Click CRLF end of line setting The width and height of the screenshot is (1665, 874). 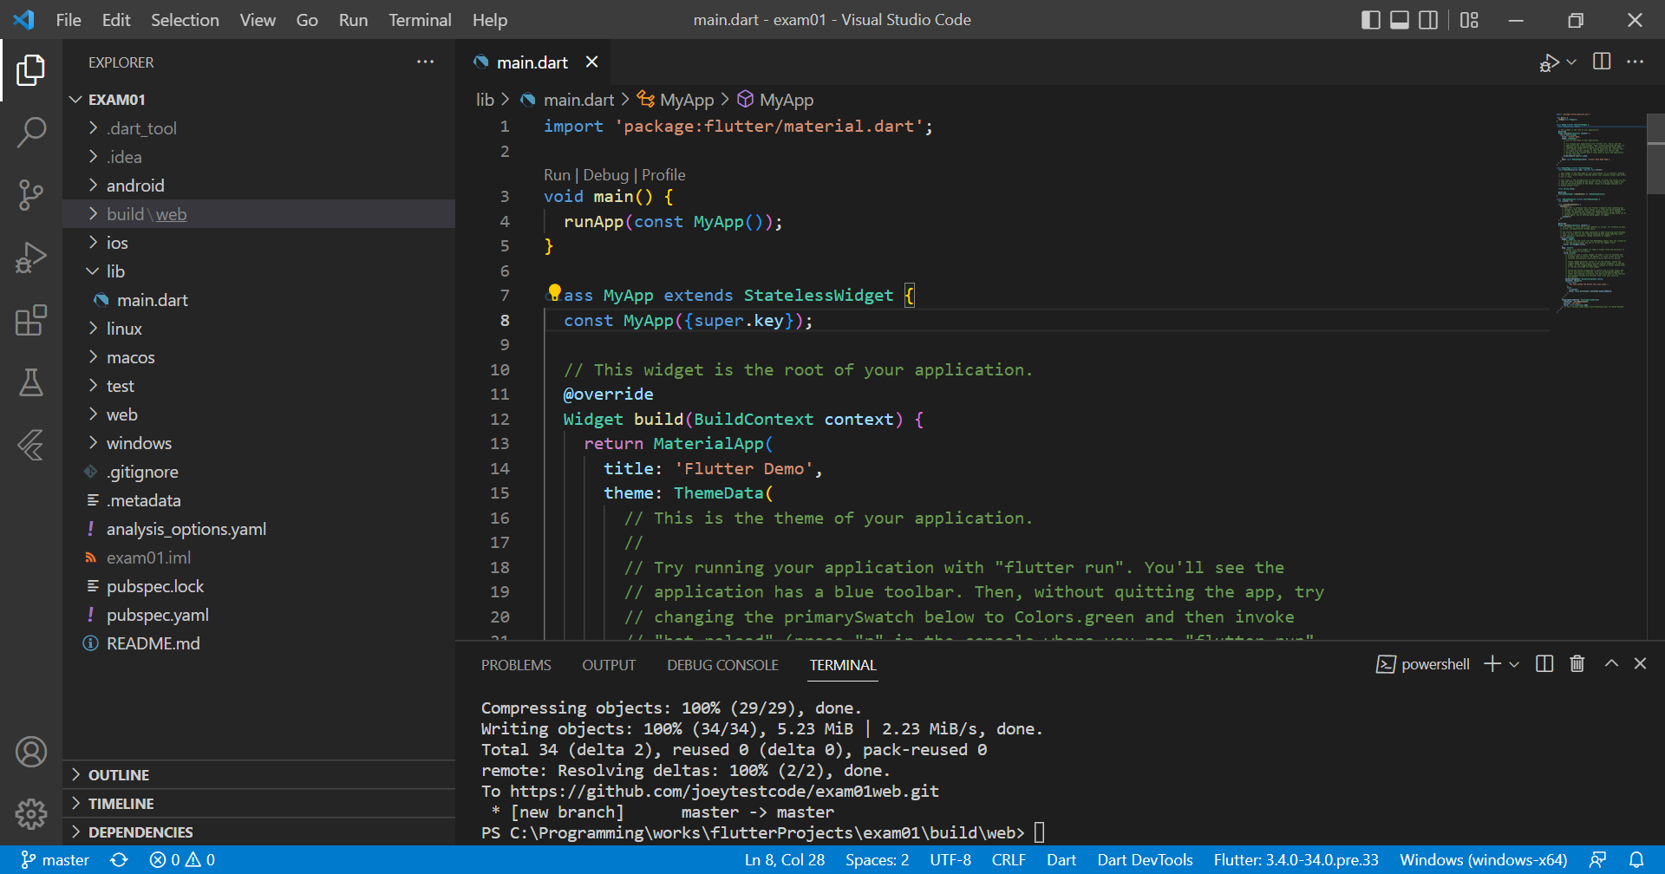click(x=1009, y=860)
